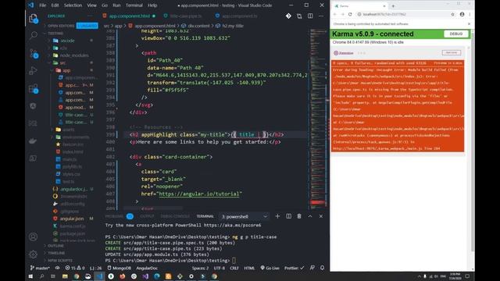Expand the Timeline section
This screenshot has height=281, width=500.
point(56,253)
